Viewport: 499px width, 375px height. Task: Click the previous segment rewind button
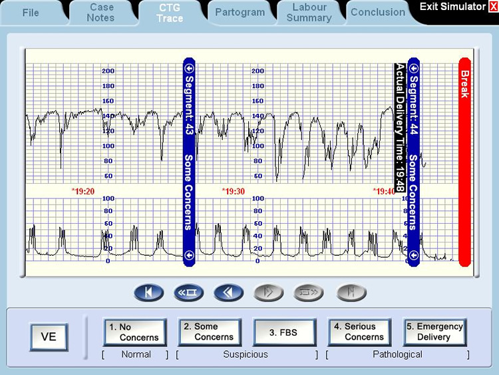189,292
